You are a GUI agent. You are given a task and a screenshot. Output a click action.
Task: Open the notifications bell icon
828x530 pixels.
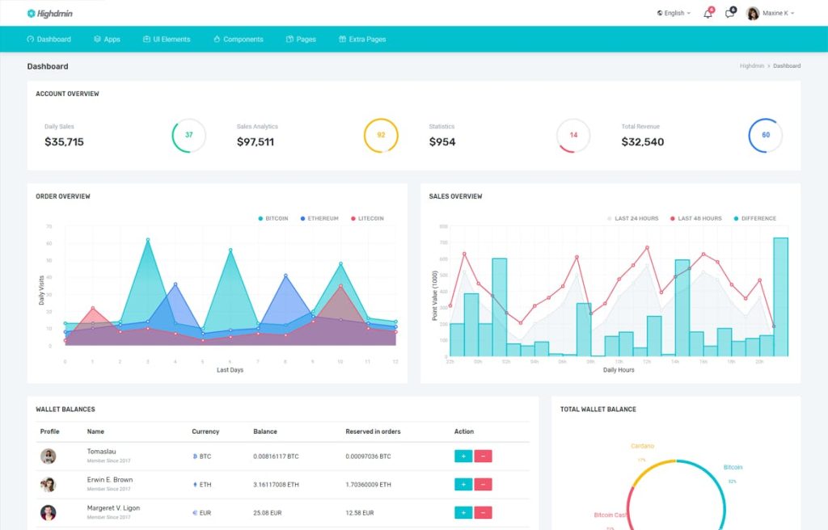707,13
